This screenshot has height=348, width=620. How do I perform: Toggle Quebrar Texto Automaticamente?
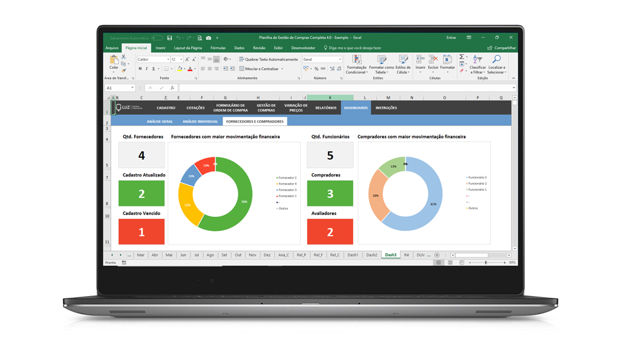pyautogui.click(x=268, y=60)
